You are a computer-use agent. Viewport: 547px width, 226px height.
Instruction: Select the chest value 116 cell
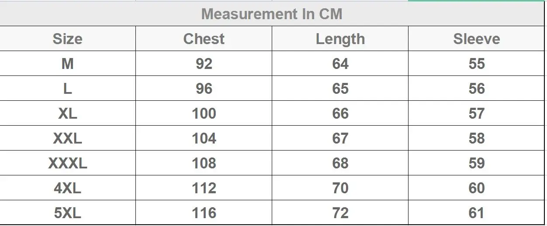pyautogui.click(x=204, y=213)
